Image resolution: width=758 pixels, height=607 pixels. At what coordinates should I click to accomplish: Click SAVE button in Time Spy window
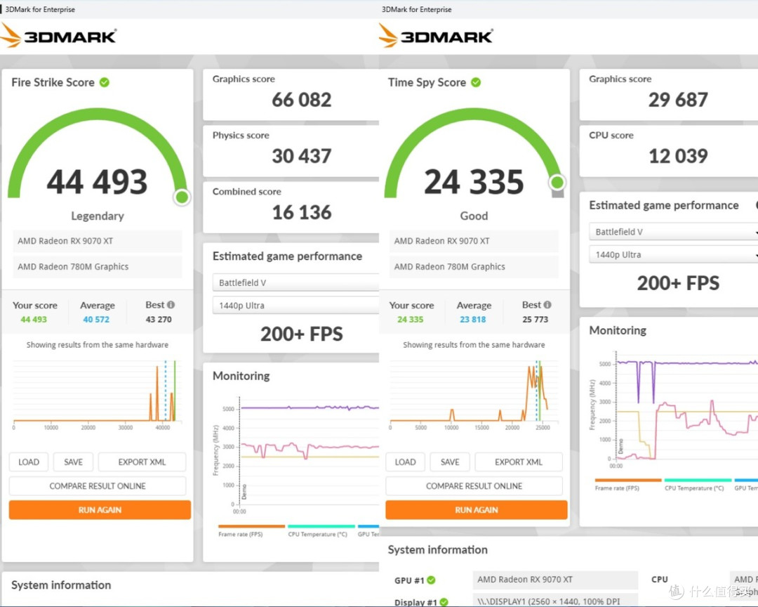[x=450, y=462]
